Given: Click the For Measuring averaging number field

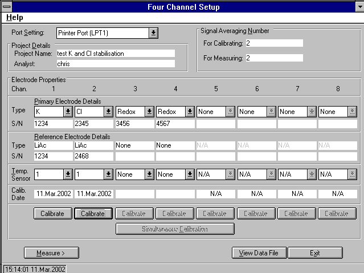Looking at the screenshot, I should click(275, 58).
